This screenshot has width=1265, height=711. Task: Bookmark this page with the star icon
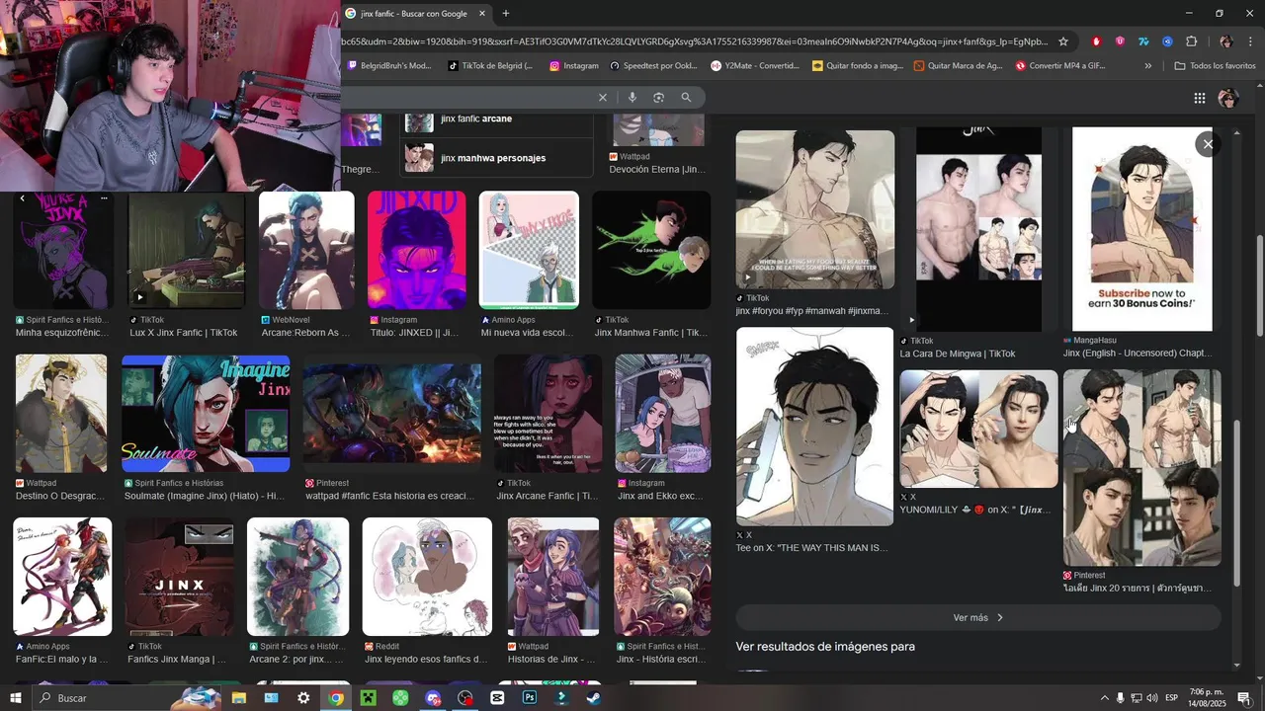1063,41
